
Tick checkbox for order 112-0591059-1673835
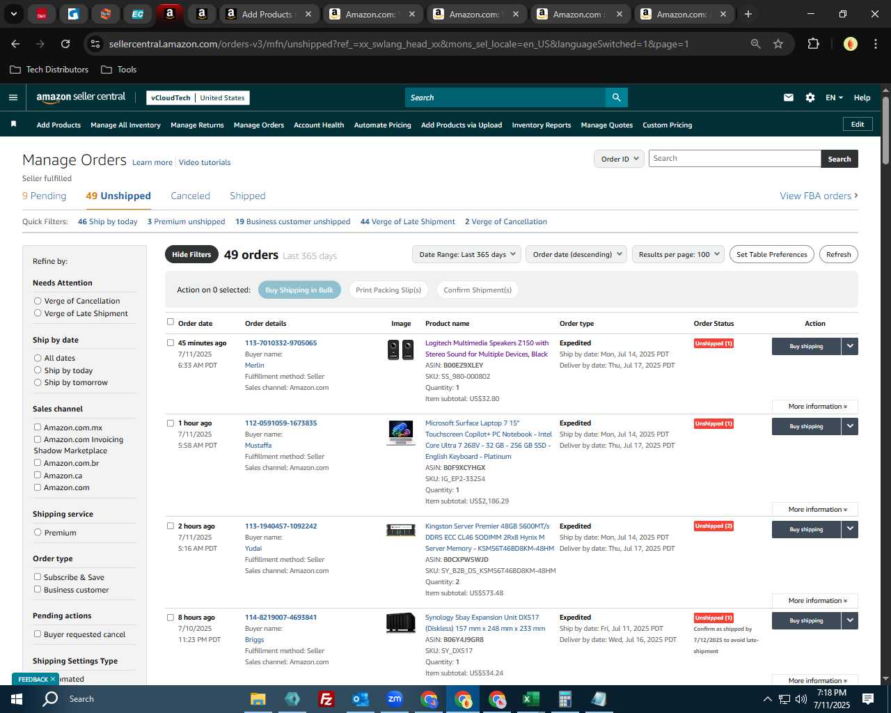point(171,423)
